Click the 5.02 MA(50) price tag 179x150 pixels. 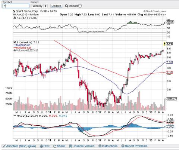(169, 62)
